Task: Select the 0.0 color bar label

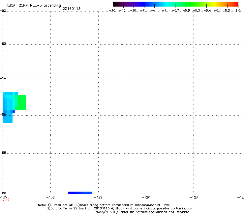Action: pos(228,11)
